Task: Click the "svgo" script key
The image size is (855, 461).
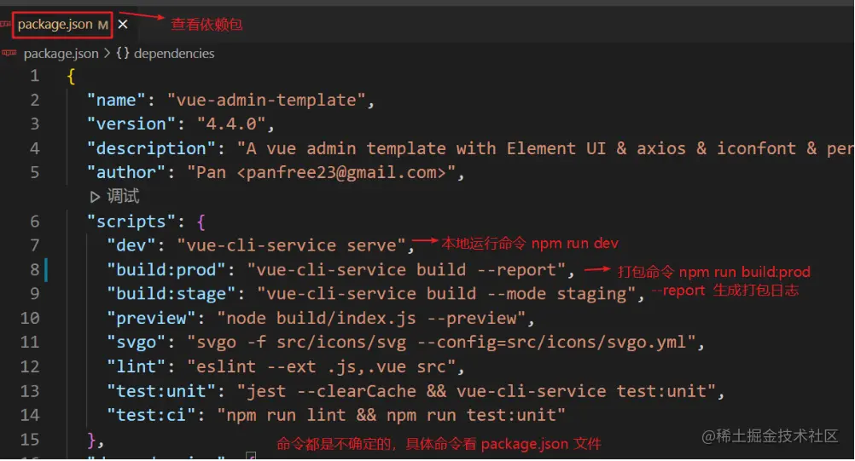Action: click(136, 343)
